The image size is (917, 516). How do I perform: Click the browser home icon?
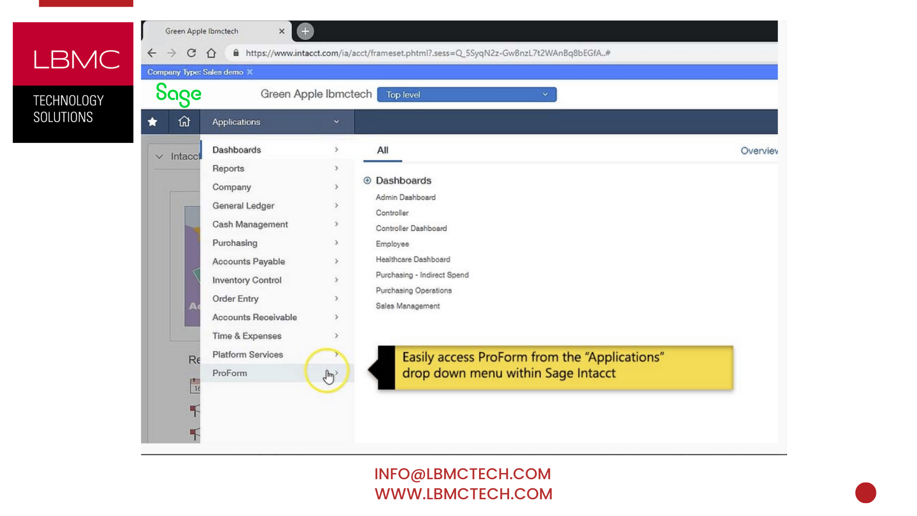(211, 53)
